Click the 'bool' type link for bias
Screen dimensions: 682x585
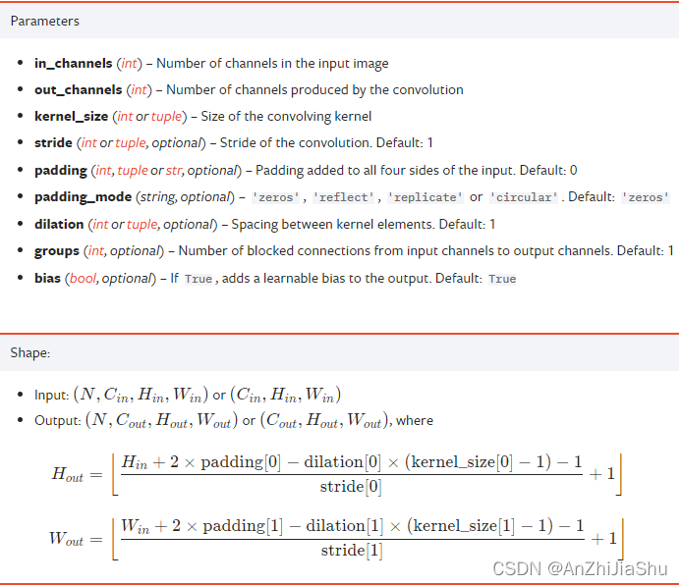[x=83, y=279]
